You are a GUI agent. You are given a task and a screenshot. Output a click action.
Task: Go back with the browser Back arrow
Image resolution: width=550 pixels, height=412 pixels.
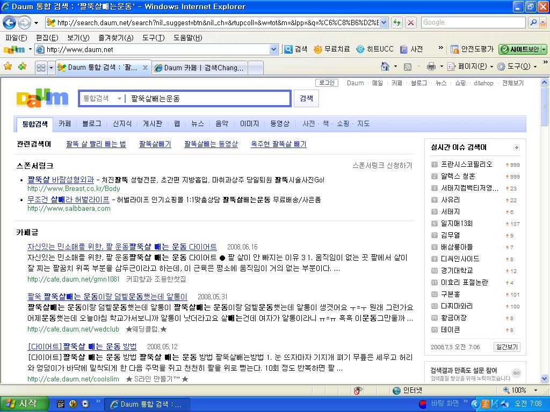pos(9,23)
